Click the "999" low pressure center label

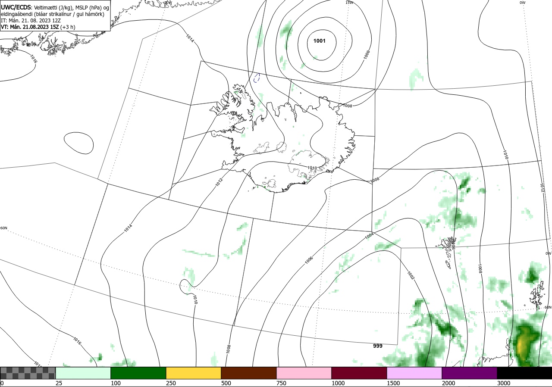coord(378,346)
